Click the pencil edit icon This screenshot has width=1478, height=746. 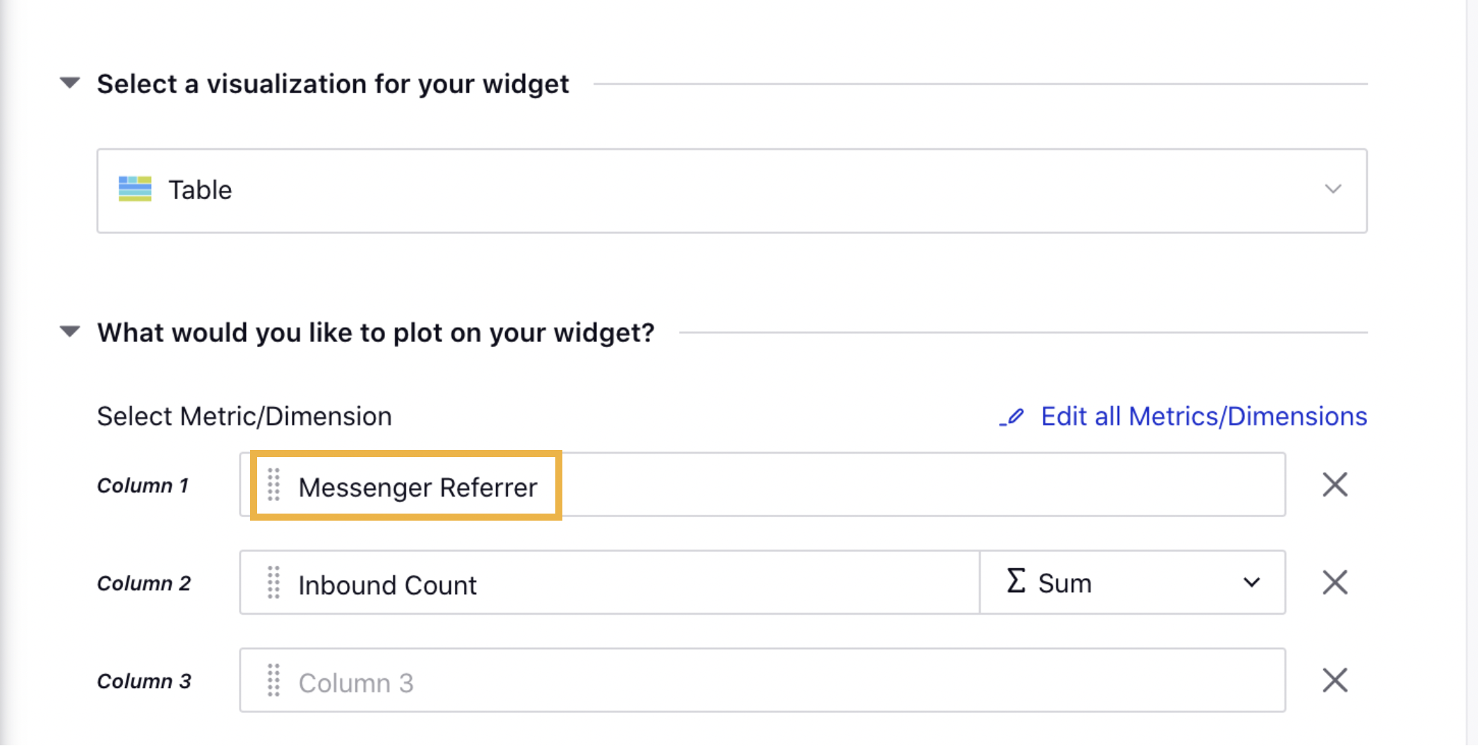tap(1012, 417)
